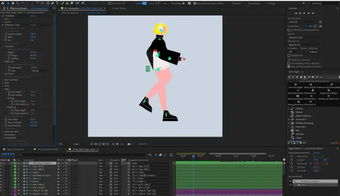Click the motion blur enable icon in timeline
The width and height of the screenshot is (340, 196).
point(165,155)
